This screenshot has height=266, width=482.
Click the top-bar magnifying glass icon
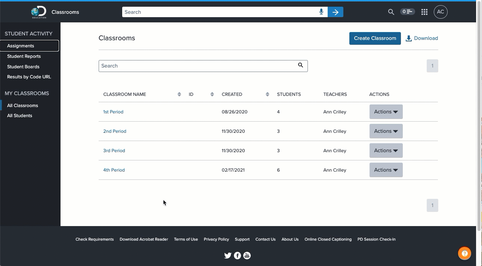coord(391,12)
